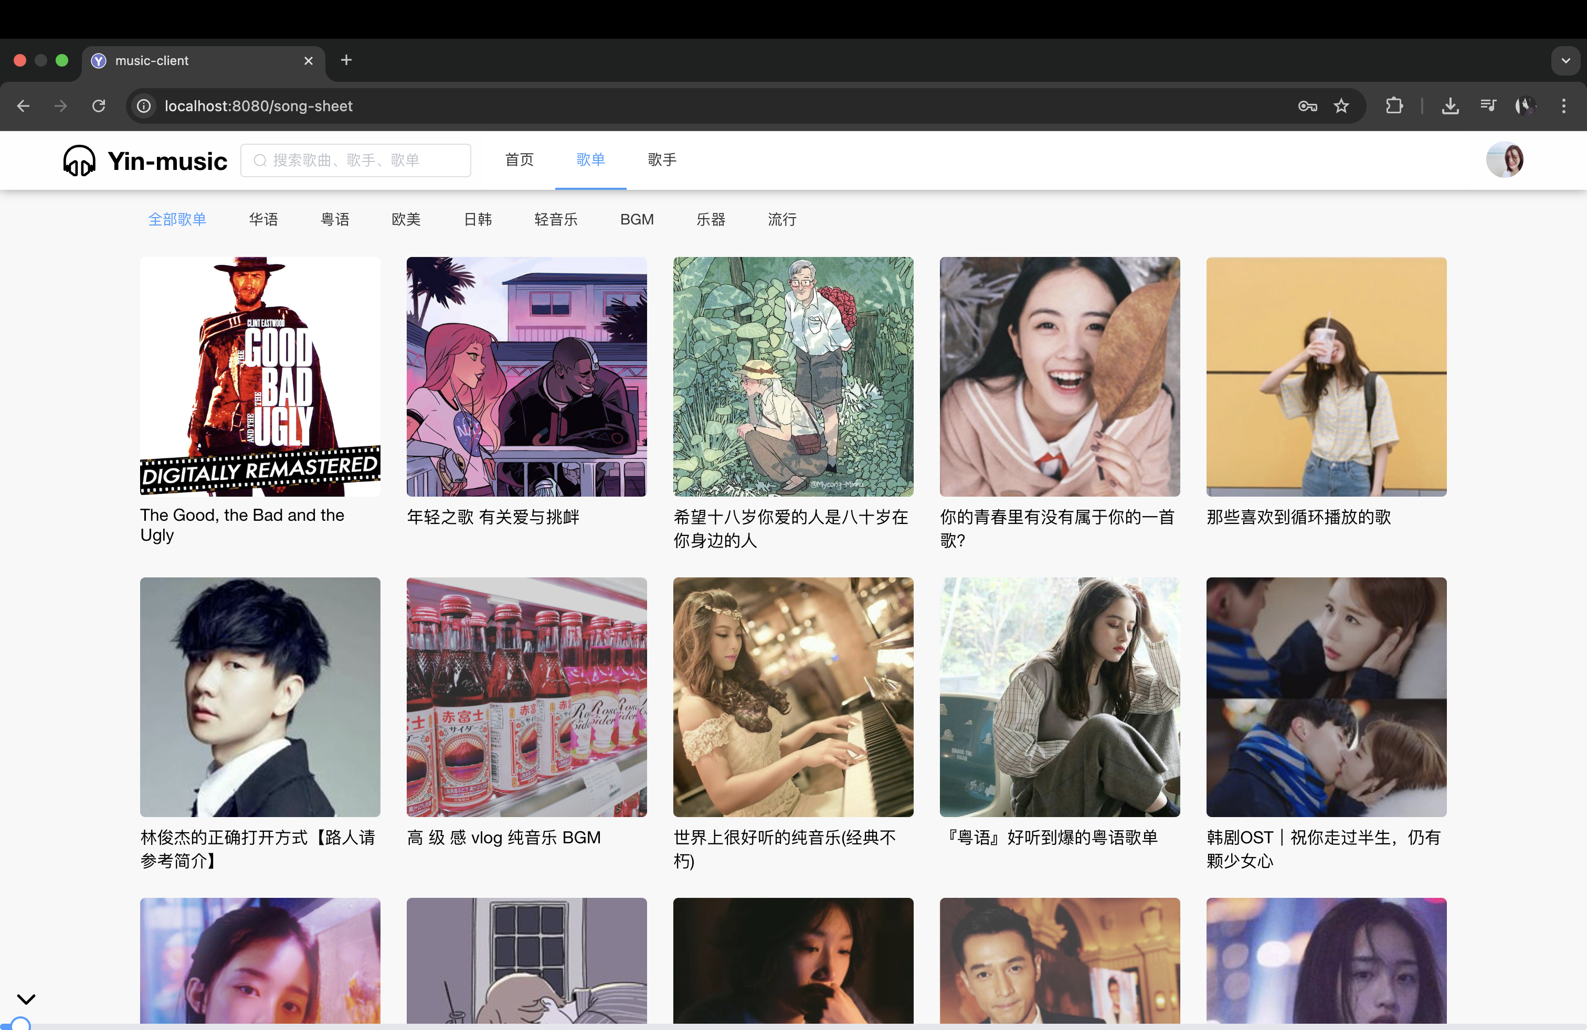
Task: Open the 林俊杰的正确打开方式 cover
Action: pyautogui.click(x=260, y=697)
